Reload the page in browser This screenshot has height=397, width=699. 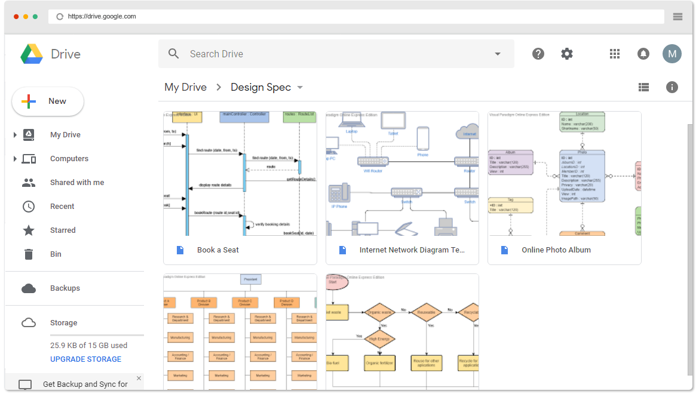click(60, 17)
